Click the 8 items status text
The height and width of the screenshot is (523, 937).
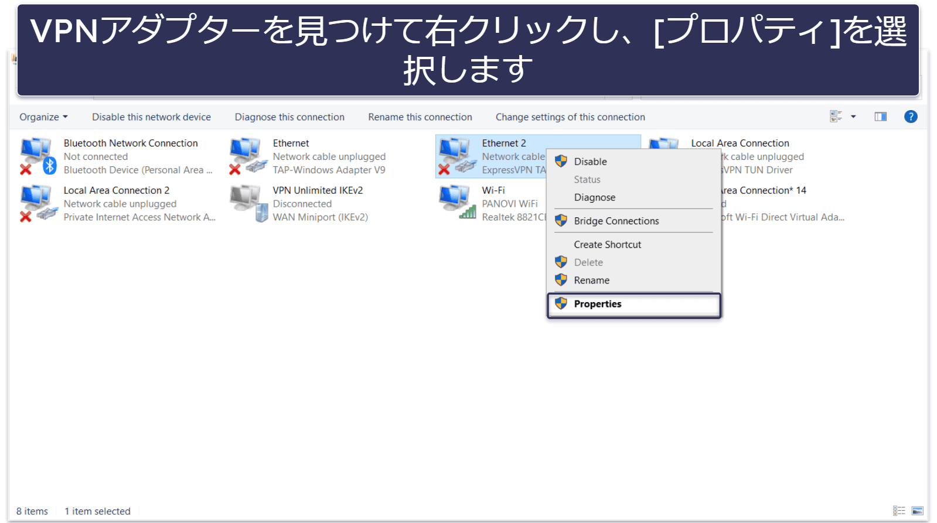[32, 511]
